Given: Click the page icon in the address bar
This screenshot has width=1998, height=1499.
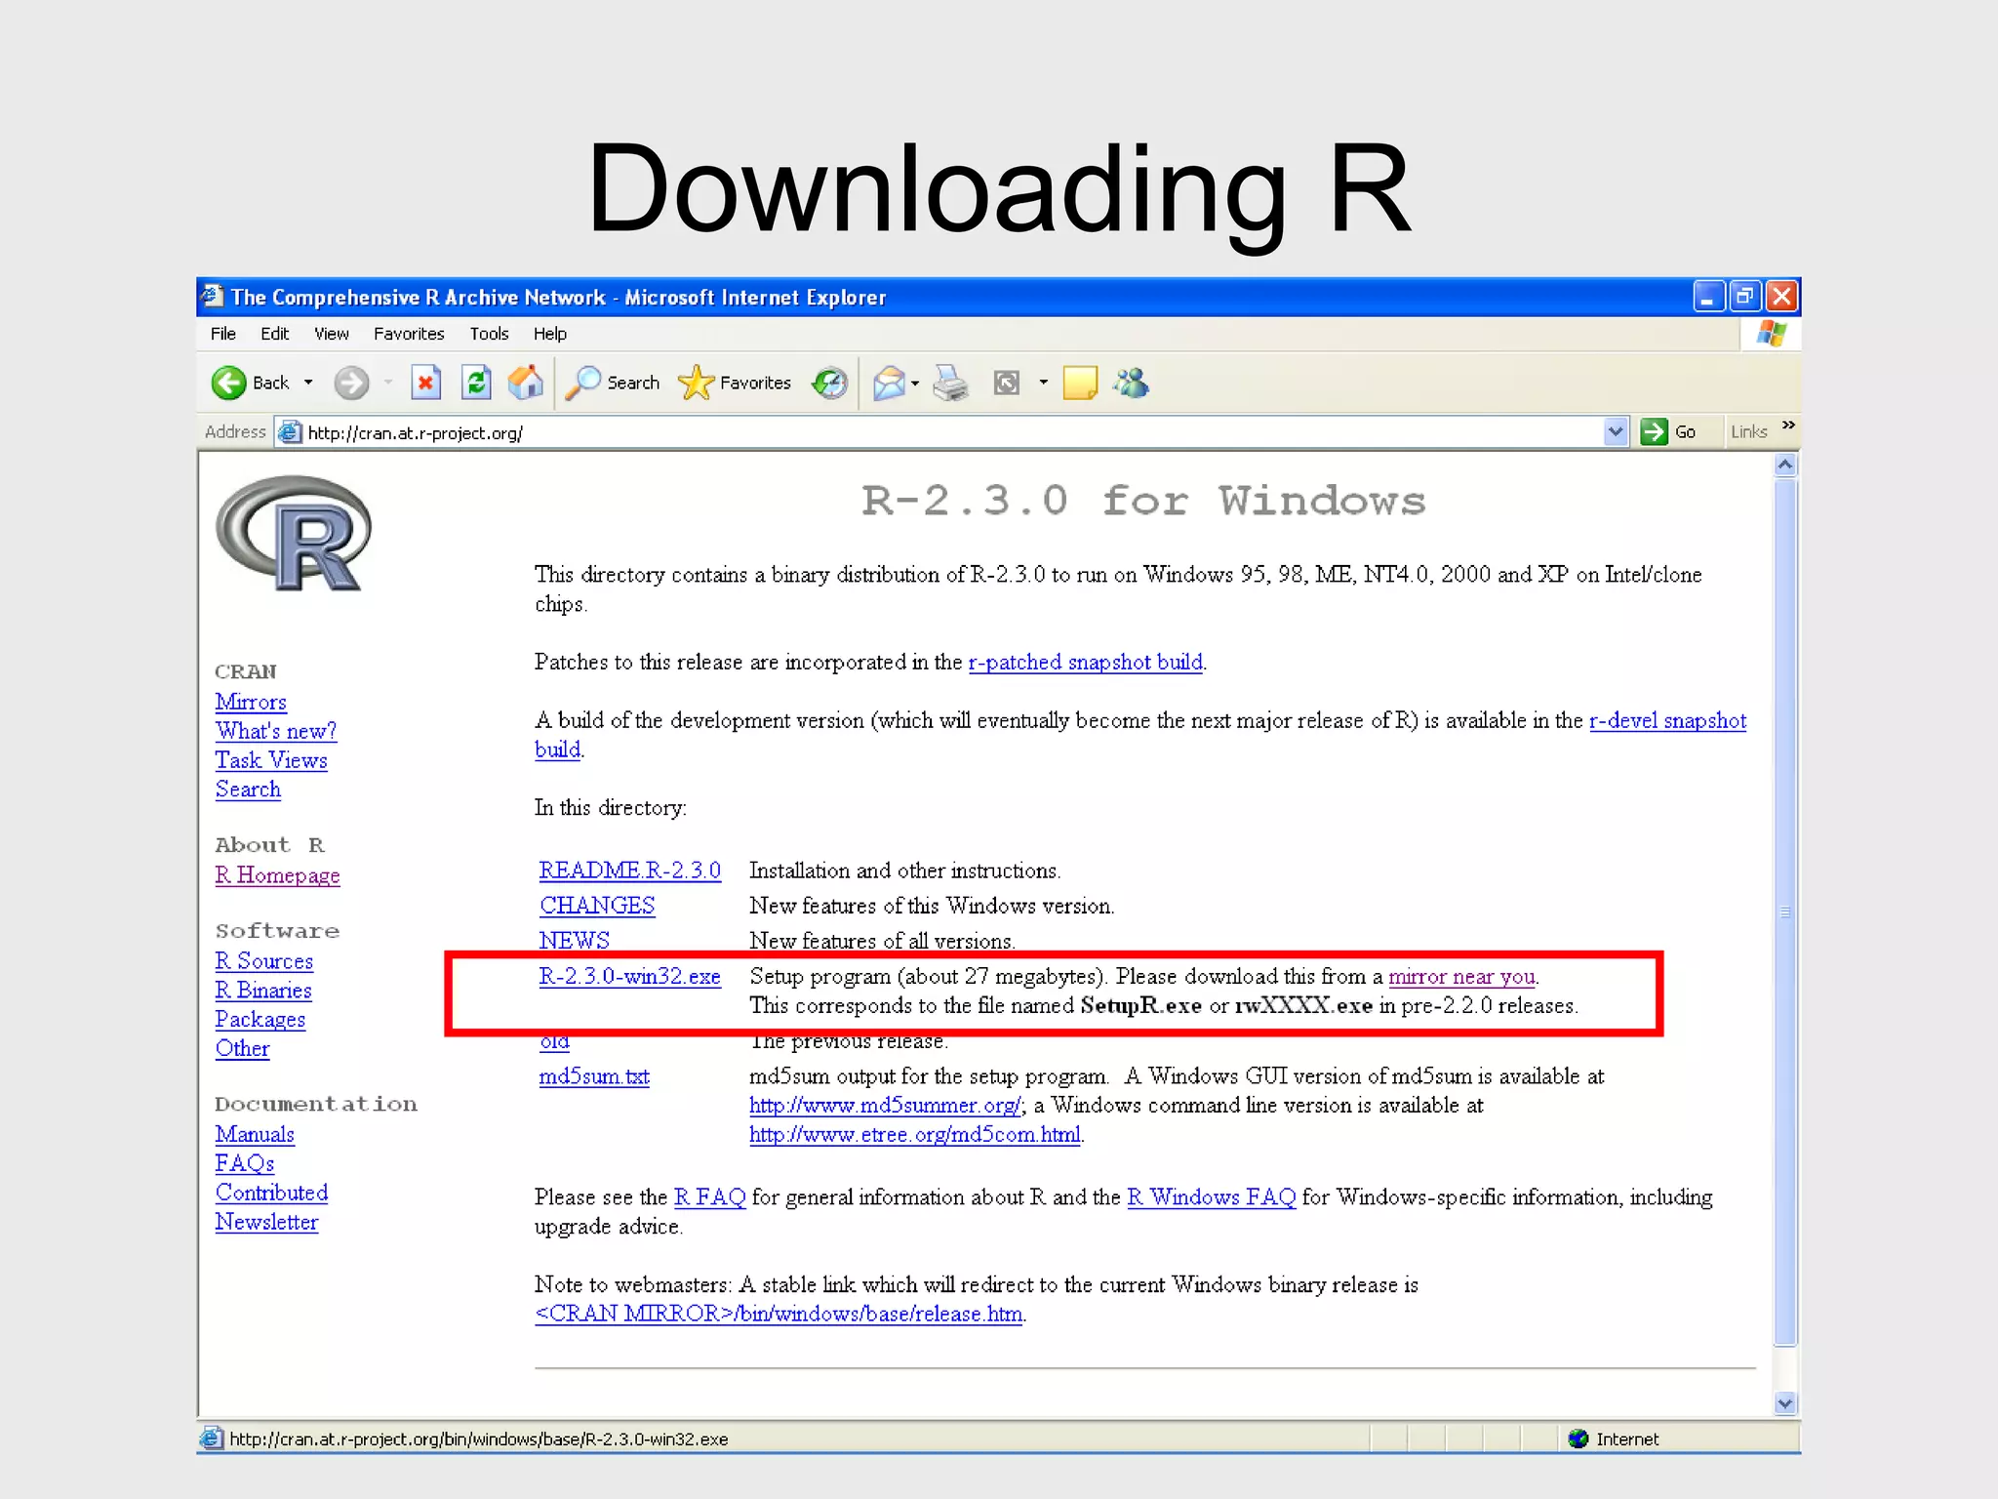Looking at the screenshot, I should [290, 431].
